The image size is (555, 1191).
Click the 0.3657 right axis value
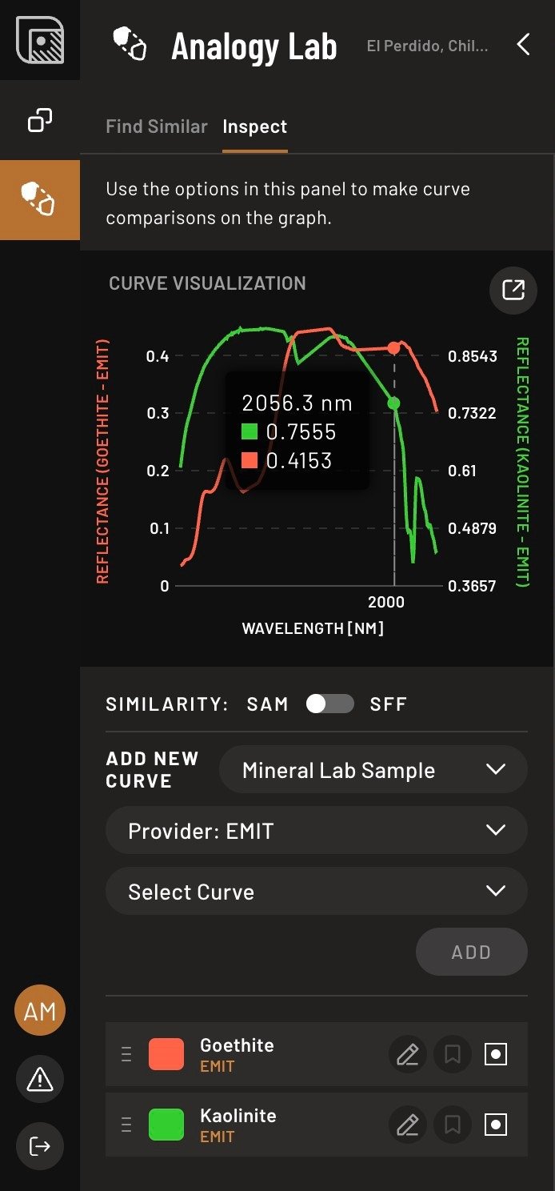[472, 586]
